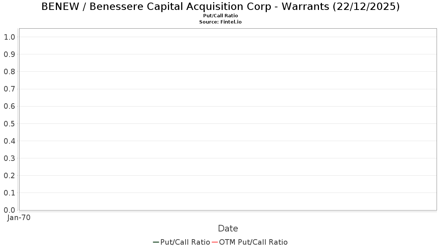Click the 0.3 y-axis tick label
Image resolution: width=441 pixels, height=248 pixels.
pyautogui.click(x=9, y=158)
